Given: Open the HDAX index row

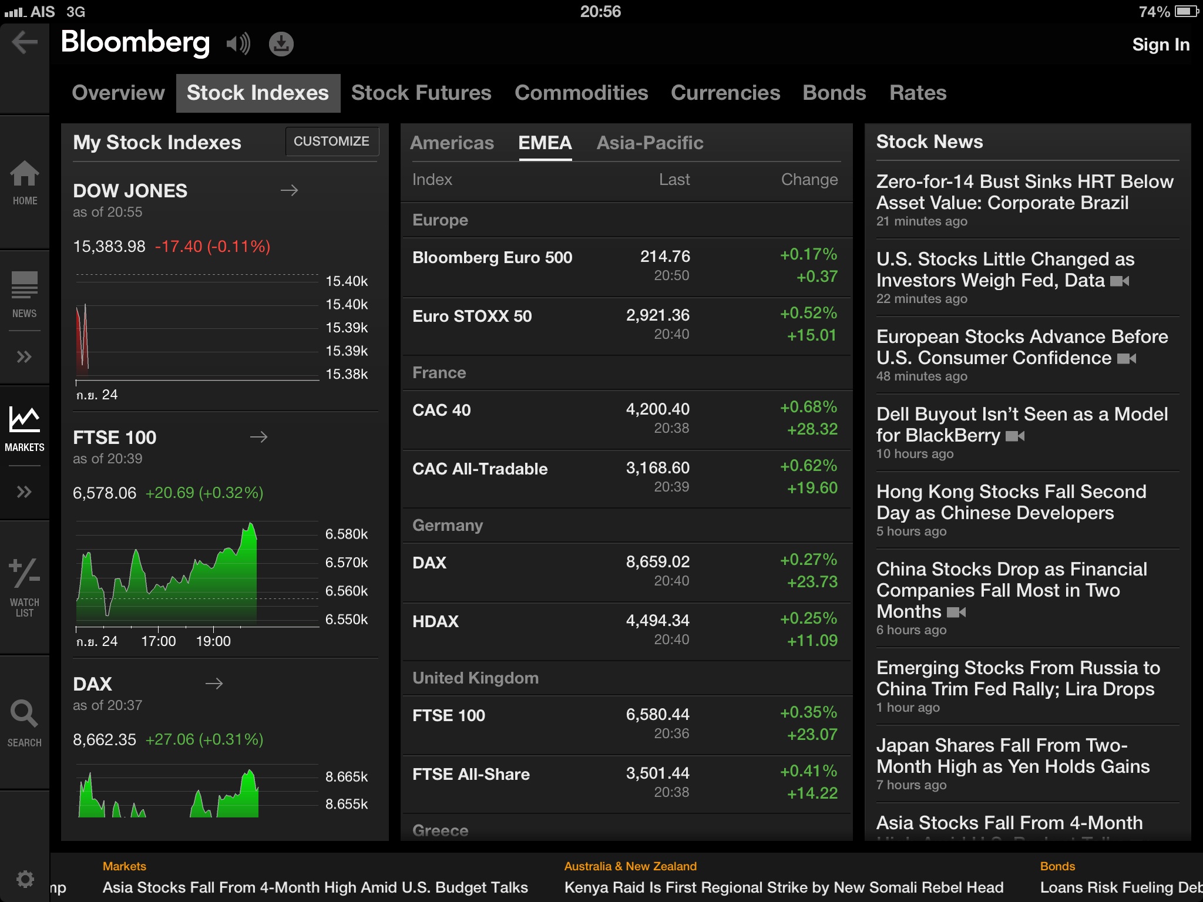Looking at the screenshot, I should click(x=626, y=631).
